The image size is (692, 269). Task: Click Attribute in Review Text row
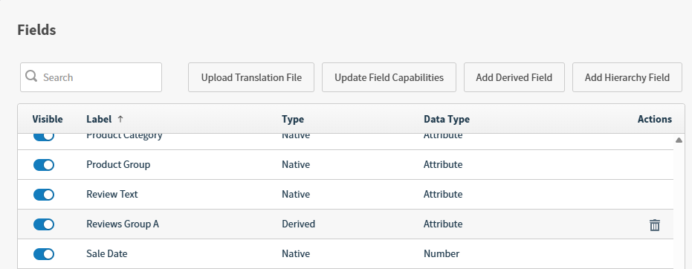[x=443, y=194]
